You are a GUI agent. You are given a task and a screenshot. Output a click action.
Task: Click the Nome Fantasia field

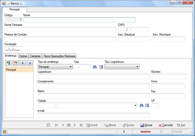pyautogui.click(x=61, y=30)
